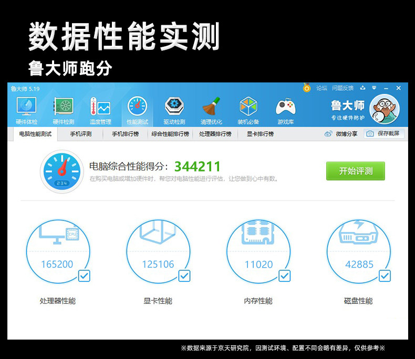Click the skin/theme icon next to 问题反馈
The width and height of the screenshot is (415, 359).
362,88
